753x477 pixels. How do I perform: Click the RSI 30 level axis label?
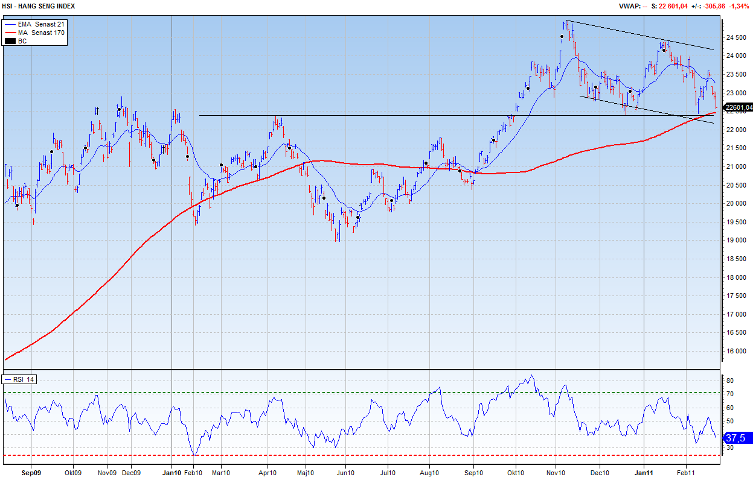tap(729, 447)
